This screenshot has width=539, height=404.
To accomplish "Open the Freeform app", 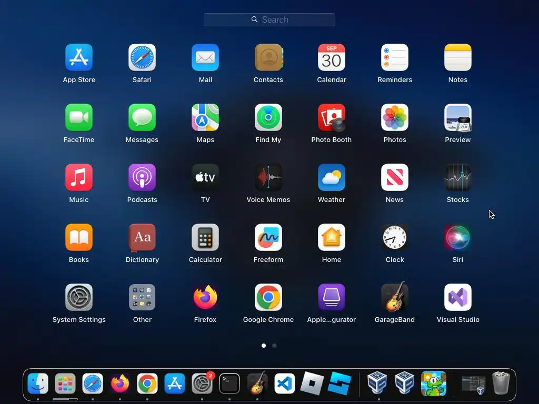I will pos(268,237).
